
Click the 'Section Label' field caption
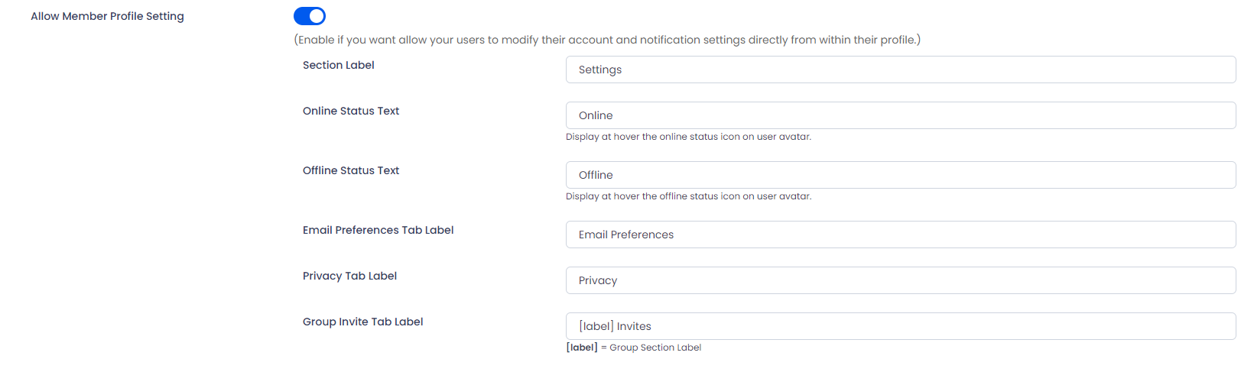[x=339, y=65]
